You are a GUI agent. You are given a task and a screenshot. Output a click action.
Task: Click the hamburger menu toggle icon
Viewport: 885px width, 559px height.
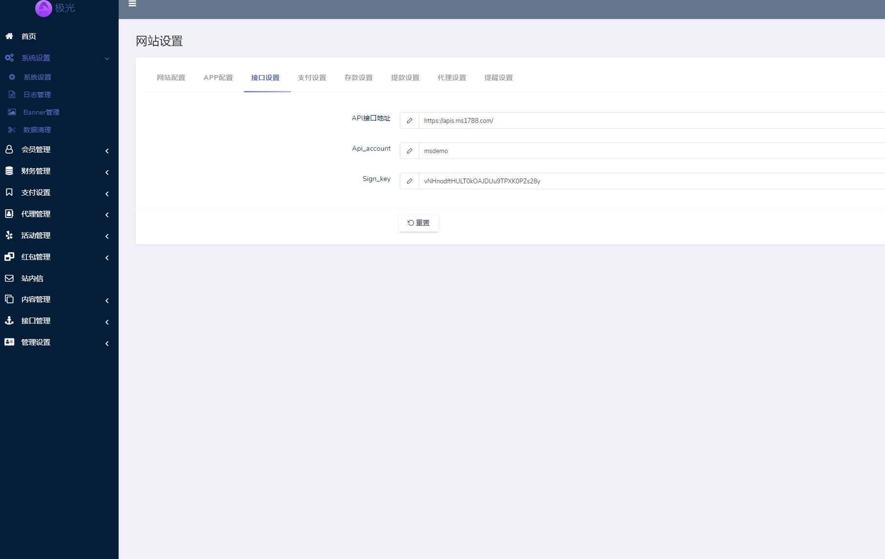pos(132,3)
